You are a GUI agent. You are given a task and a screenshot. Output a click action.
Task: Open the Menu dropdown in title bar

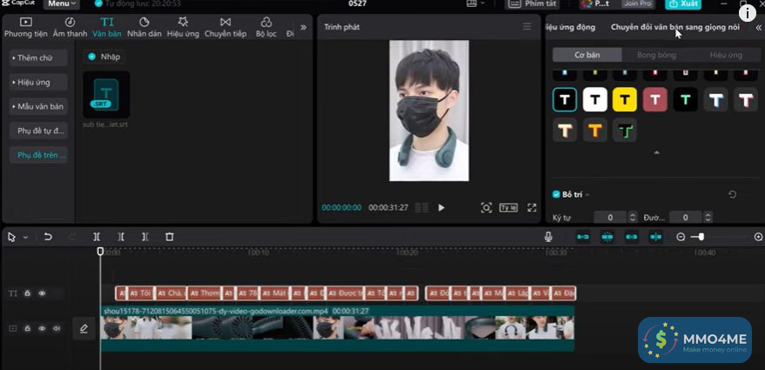(x=61, y=3)
